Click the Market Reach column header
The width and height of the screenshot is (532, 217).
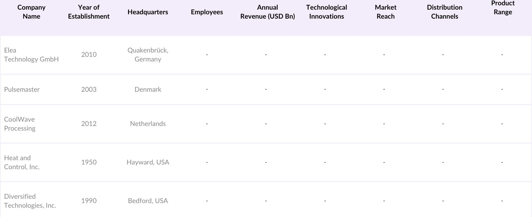click(x=385, y=12)
